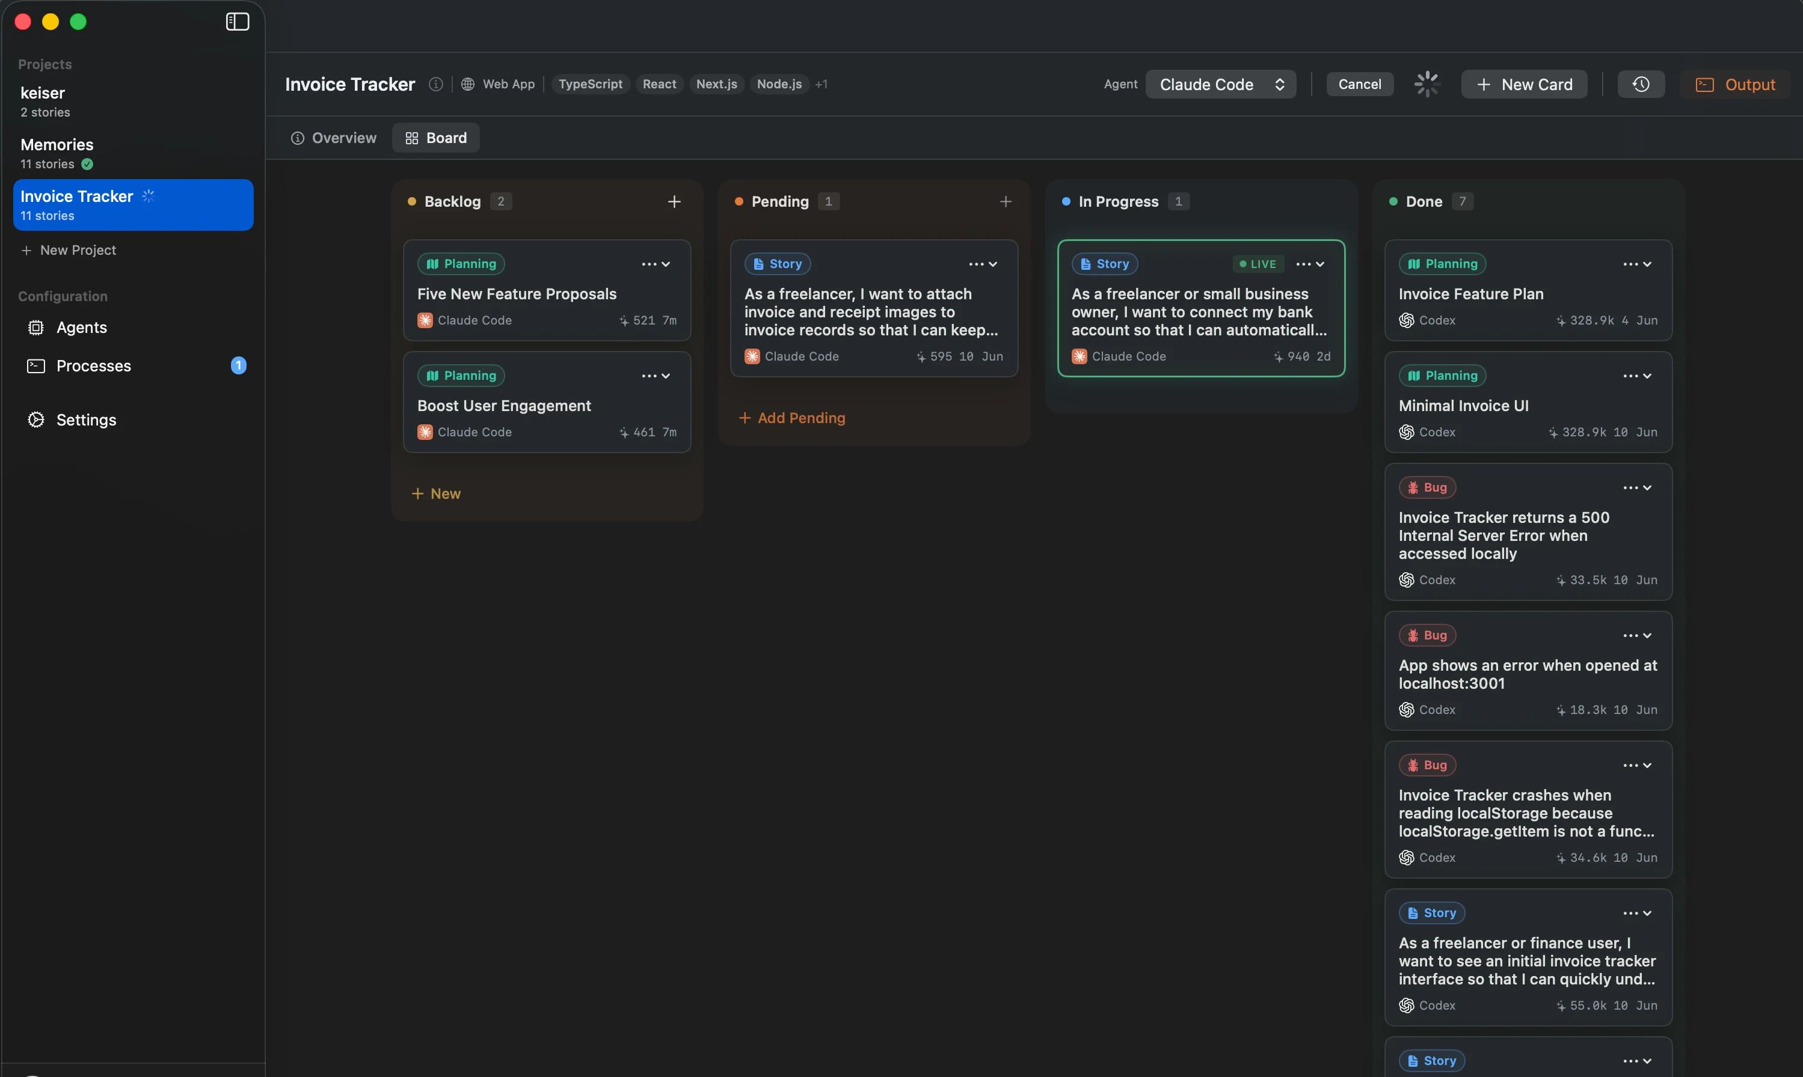
Task: Click the React tag
Action: (x=659, y=84)
